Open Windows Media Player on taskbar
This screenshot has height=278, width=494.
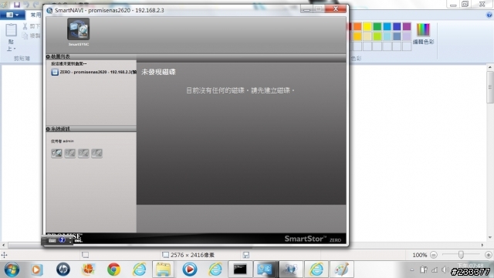click(189, 270)
